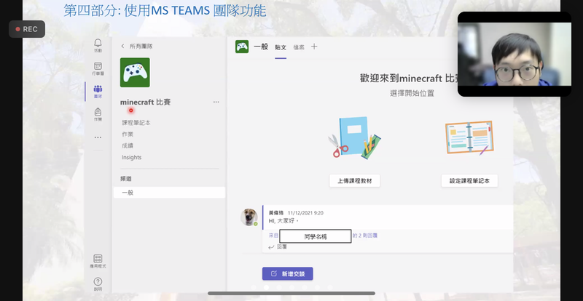The image size is (583, 301).
Task: Click the channel controller icon beside 一般
Action: click(x=242, y=47)
